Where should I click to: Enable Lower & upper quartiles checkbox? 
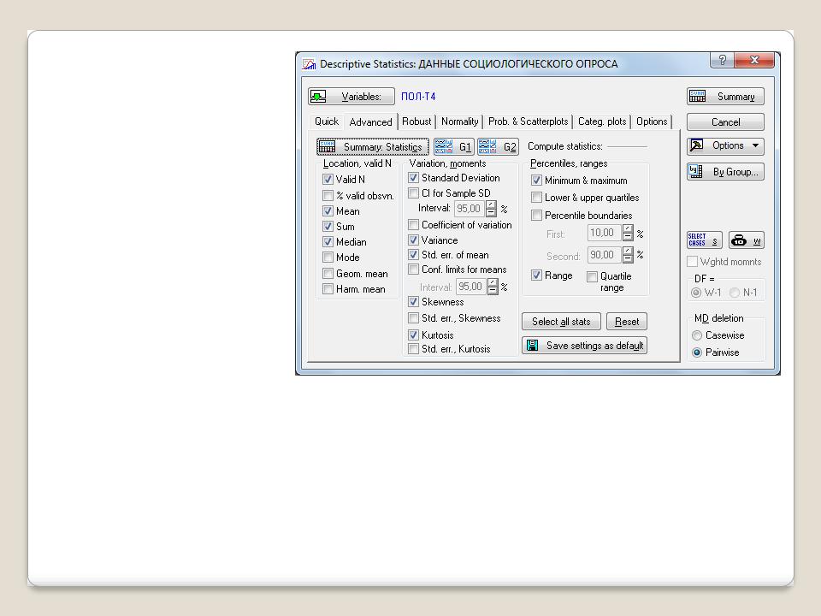coord(536,198)
